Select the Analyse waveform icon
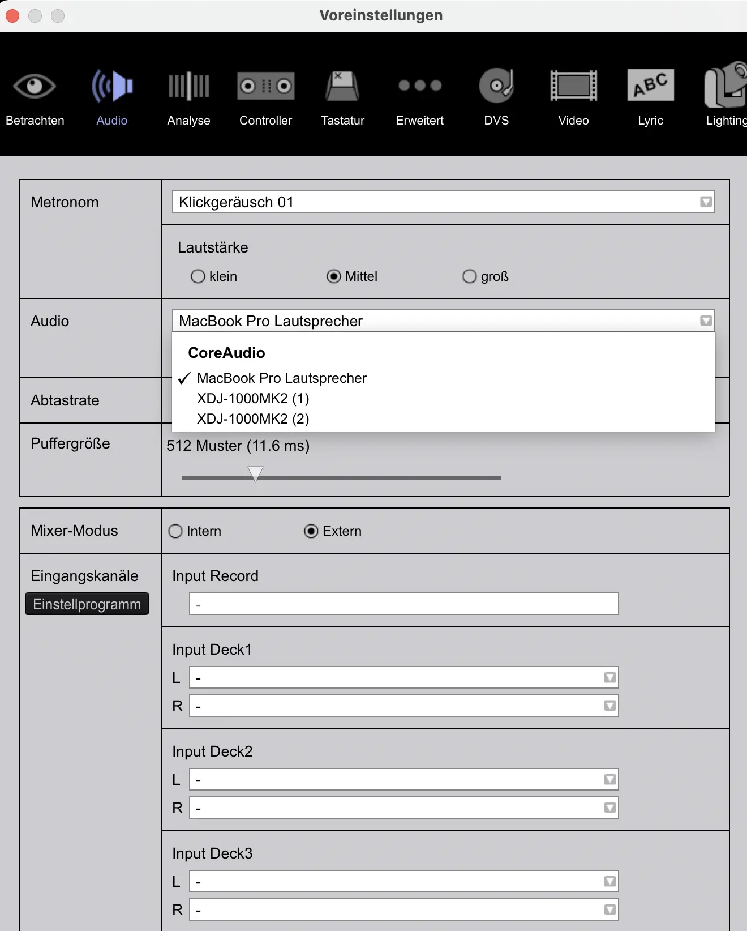The width and height of the screenshot is (747, 931). click(x=188, y=87)
